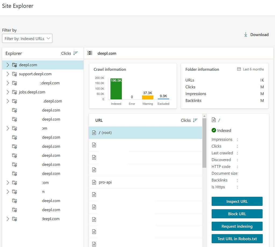
Task: Click the green Indexed status check icon
Action: pos(214,130)
